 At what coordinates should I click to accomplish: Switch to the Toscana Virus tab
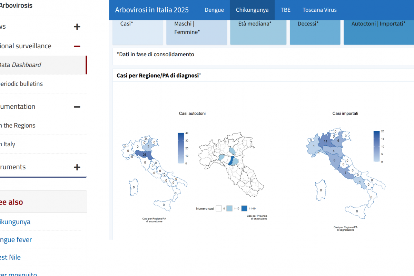pyautogui.click(x=319, y=10)
